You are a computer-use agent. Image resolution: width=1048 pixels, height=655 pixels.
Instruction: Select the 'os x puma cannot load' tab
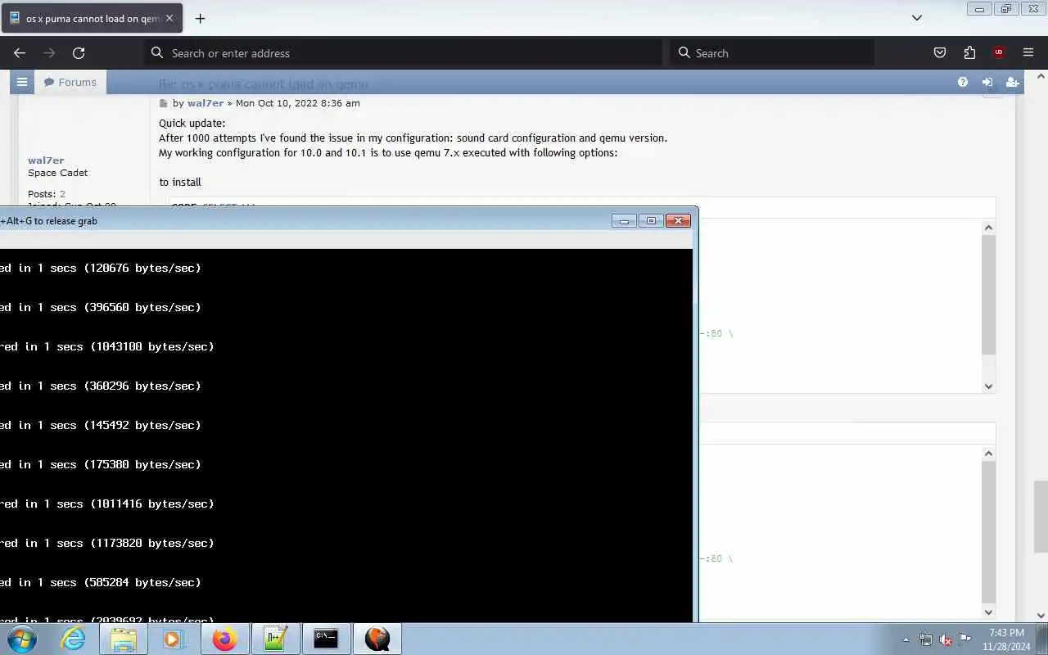[92, 18]
